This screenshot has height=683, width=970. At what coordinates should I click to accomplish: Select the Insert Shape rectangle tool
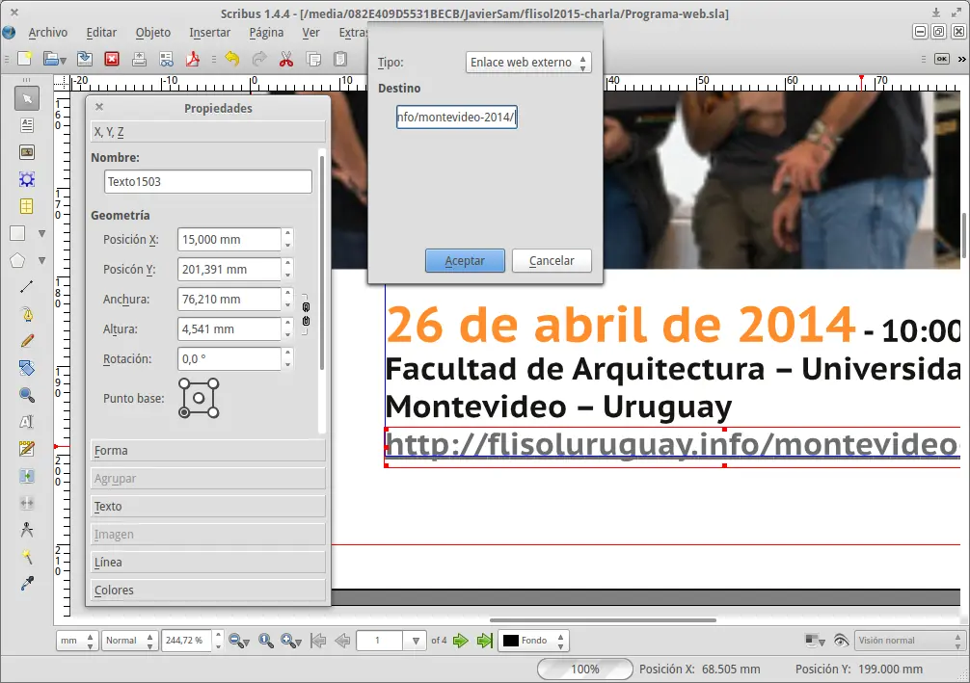tap(17, 233)
